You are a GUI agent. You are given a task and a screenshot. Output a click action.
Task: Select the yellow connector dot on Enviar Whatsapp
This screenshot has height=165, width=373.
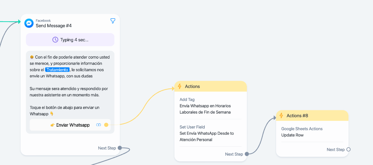click(x=106, y=125)
